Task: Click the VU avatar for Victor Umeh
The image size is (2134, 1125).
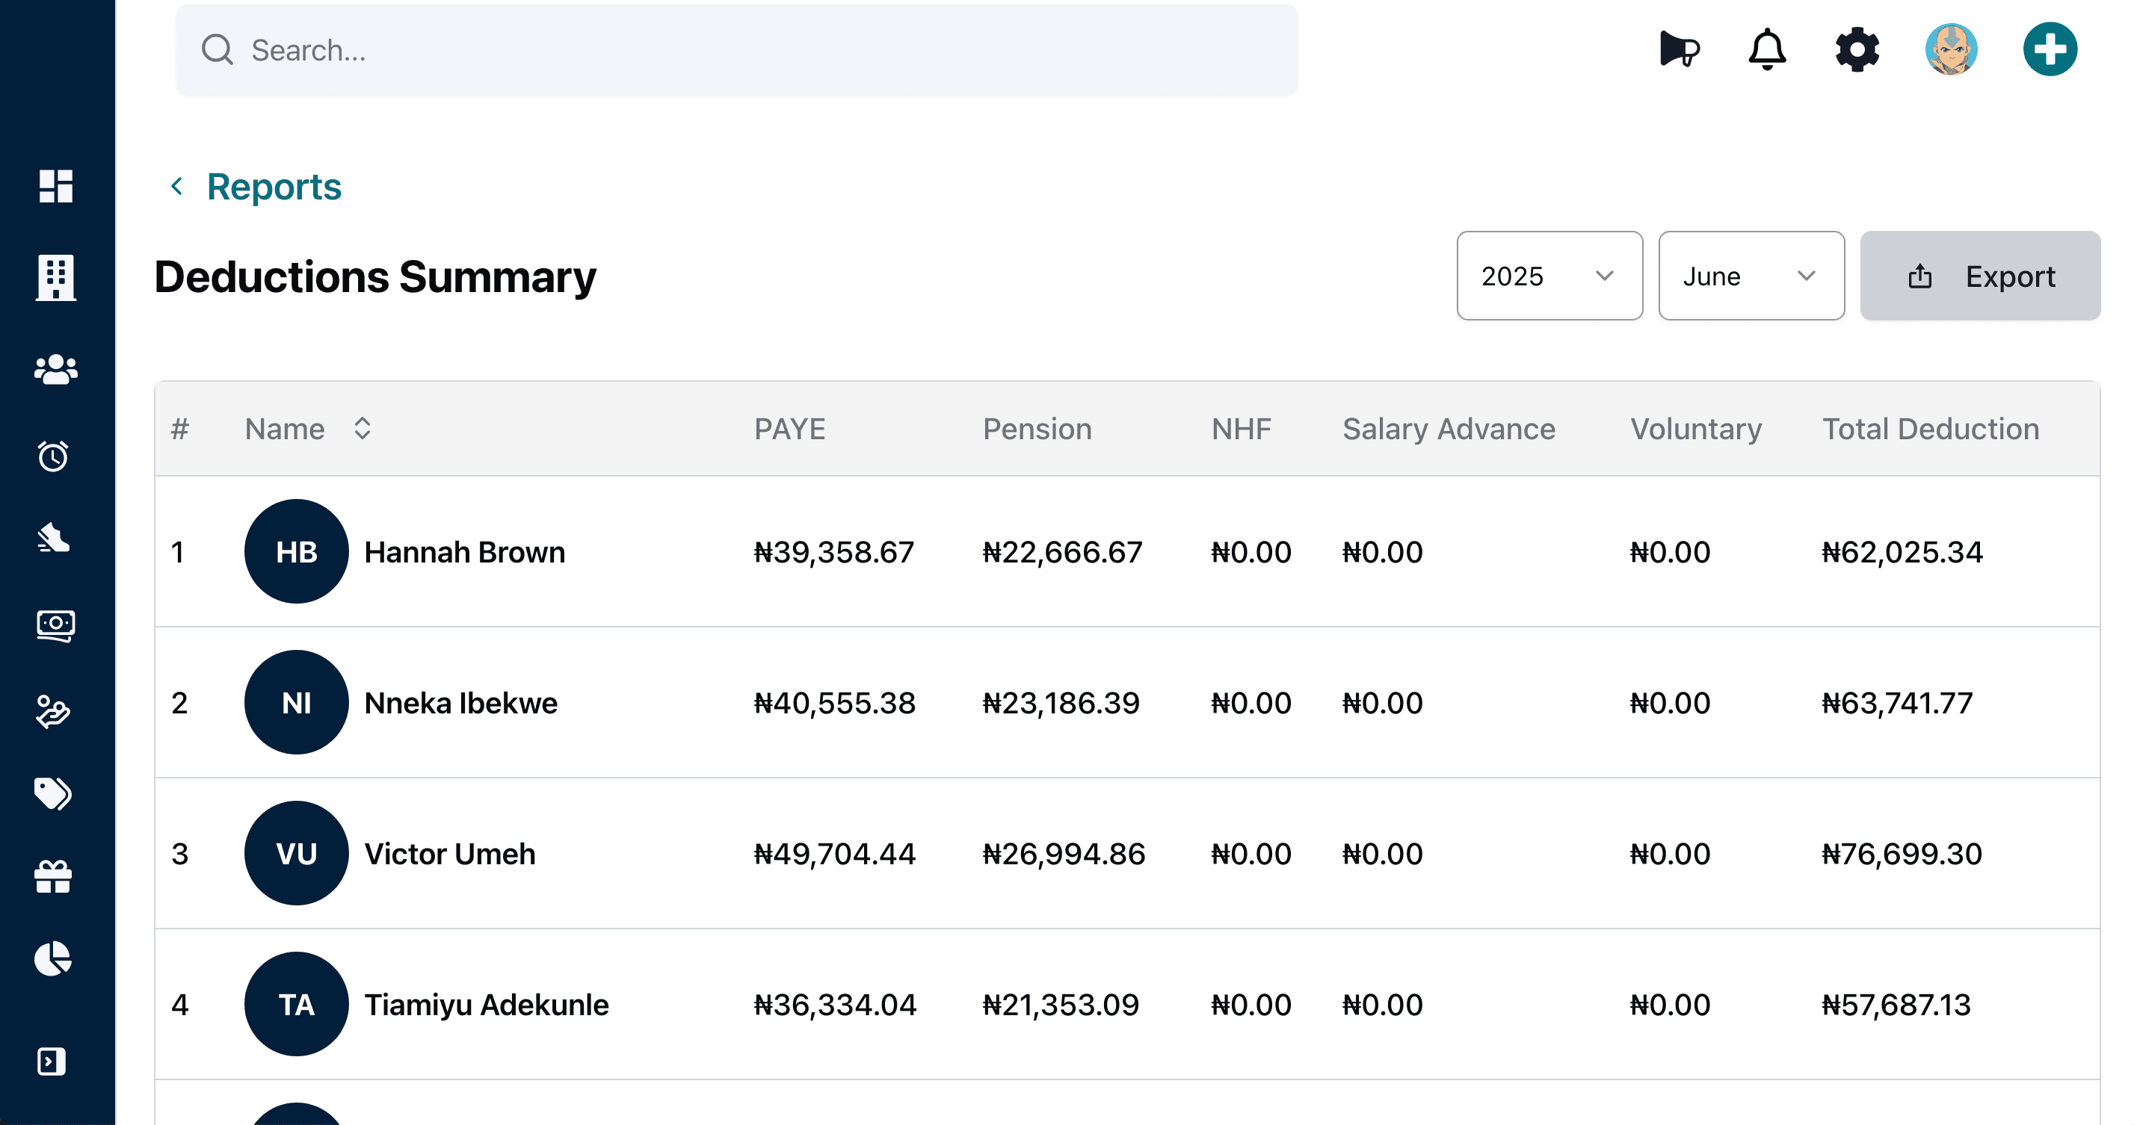Action: (x=297, y=852)
